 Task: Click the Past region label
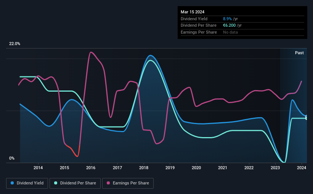[x=299, y=53]
